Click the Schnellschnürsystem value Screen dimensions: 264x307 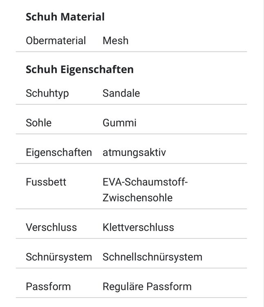[152, 257]
